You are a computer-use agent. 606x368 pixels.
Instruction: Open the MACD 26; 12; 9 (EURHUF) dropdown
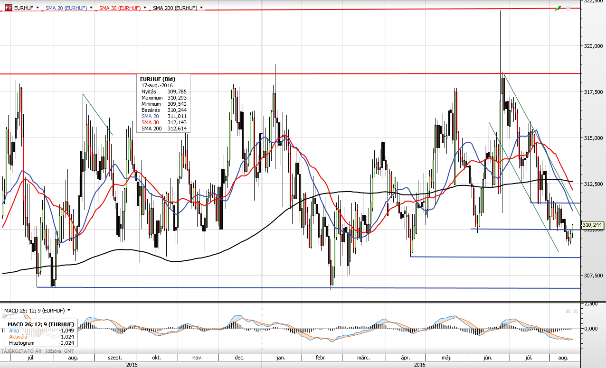coord(69,311)
